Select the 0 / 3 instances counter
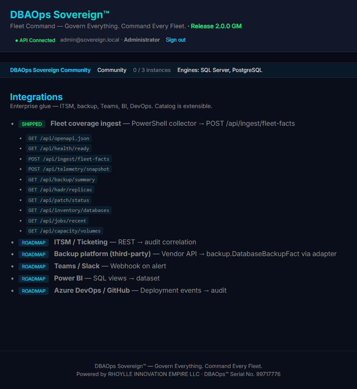Screen dimensions: 357x389 (152, 70)
